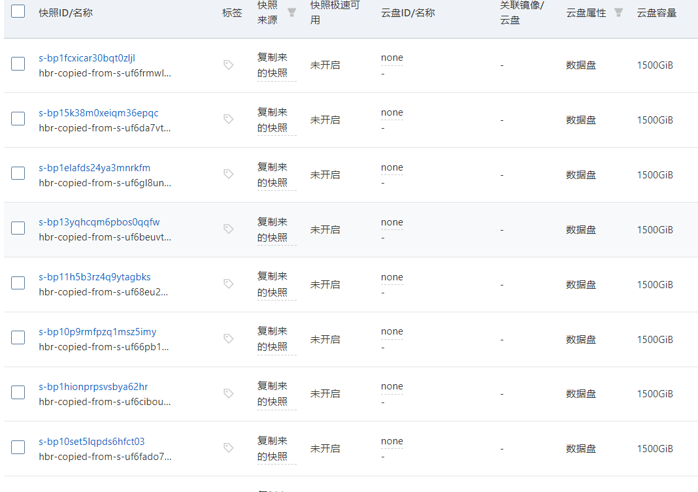
Task: Click the 云盘ID/名称 column header
Action: point(408,13)
